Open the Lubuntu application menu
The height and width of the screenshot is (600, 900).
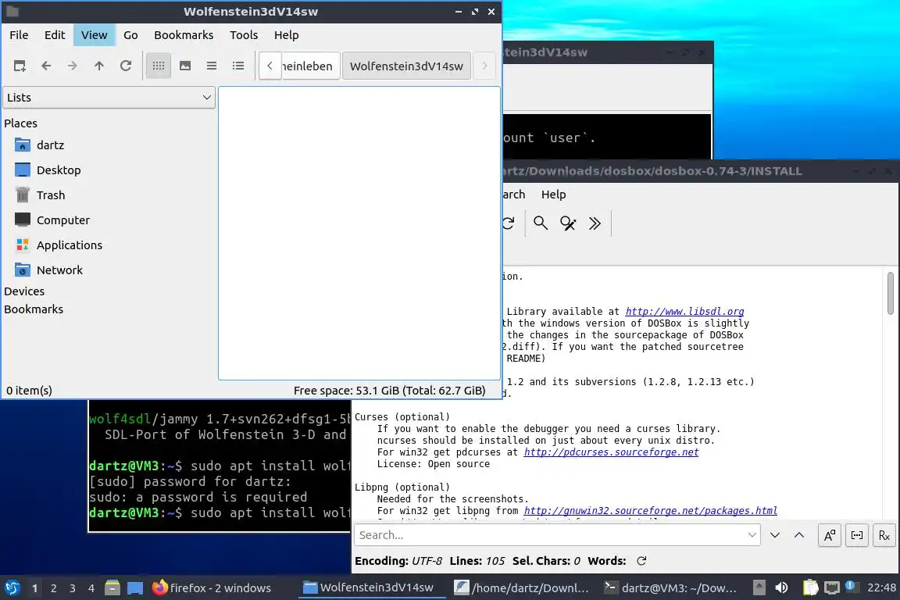[12, 588]
